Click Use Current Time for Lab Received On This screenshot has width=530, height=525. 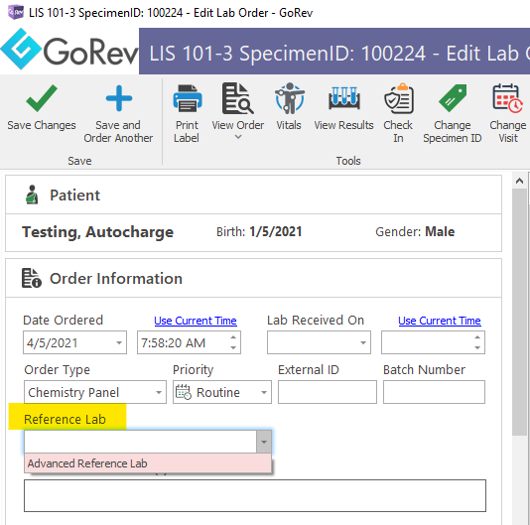pos(440,321)
